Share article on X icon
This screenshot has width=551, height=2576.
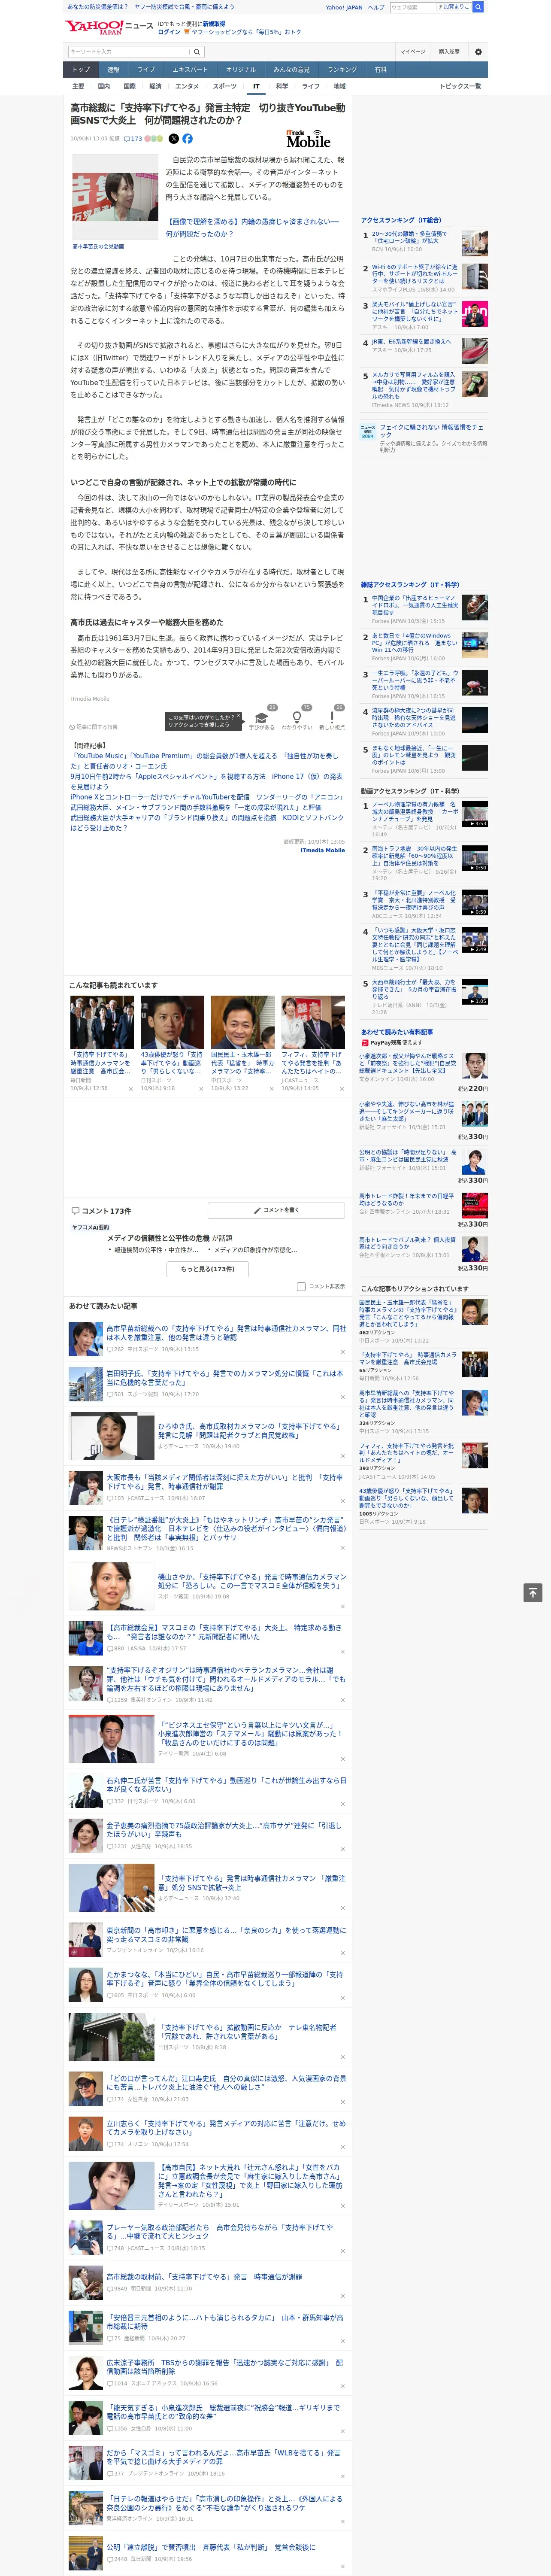[x=174, y=139]
